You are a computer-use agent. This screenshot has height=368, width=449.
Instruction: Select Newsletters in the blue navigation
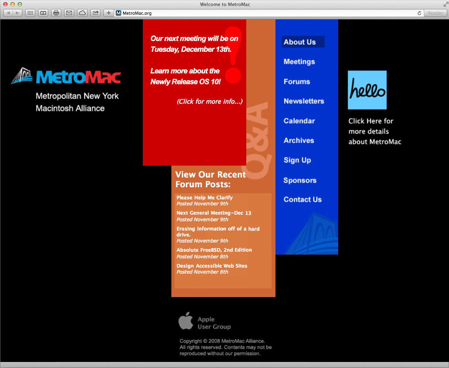point(304,101)
